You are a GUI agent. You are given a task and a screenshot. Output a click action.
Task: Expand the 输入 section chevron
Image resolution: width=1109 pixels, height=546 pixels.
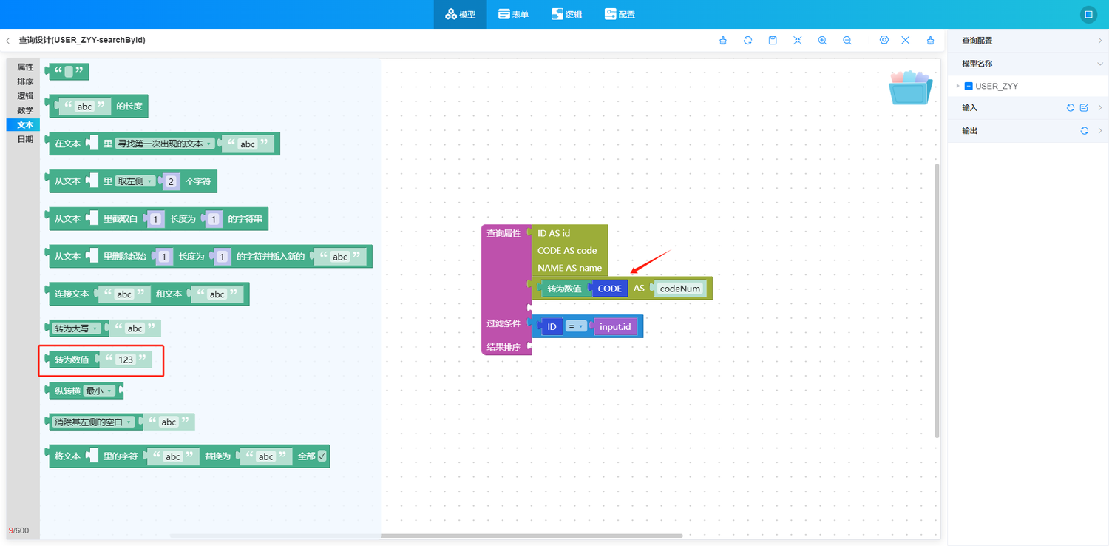click(x=1100, y=108)
